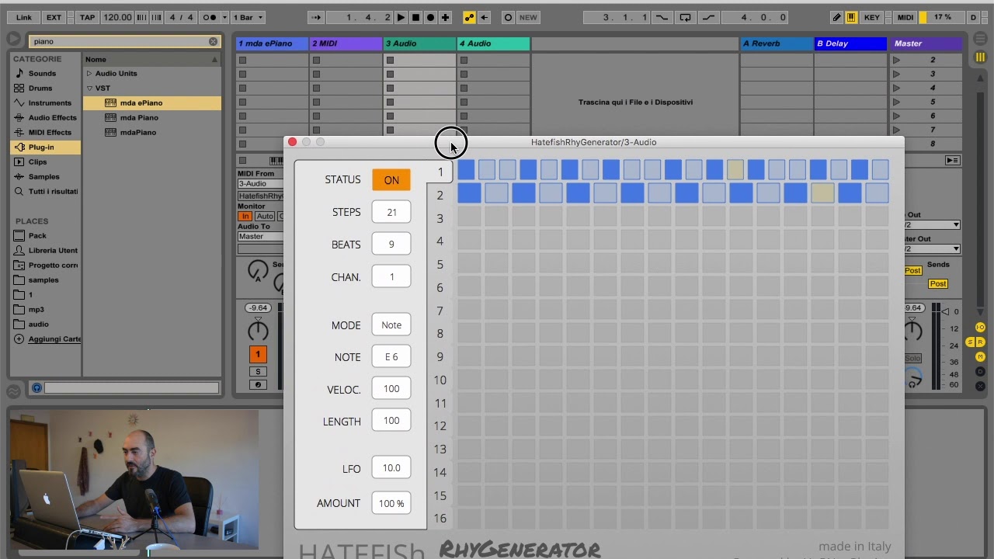The image size is (994, 559).
Task: Start playback with the transport Play button
Action: (401, 17)
